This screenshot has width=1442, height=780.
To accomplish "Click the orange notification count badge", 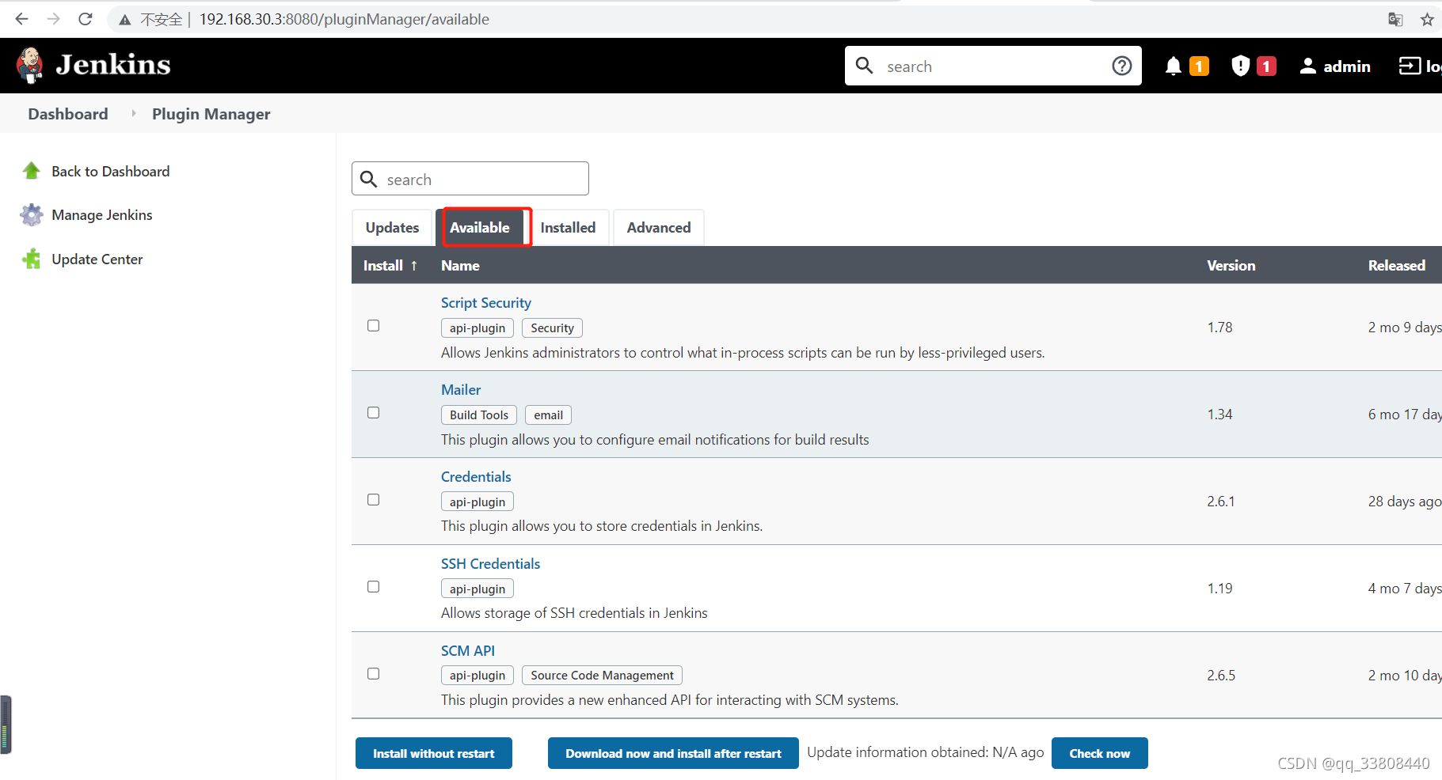I will click(1200, 66).
